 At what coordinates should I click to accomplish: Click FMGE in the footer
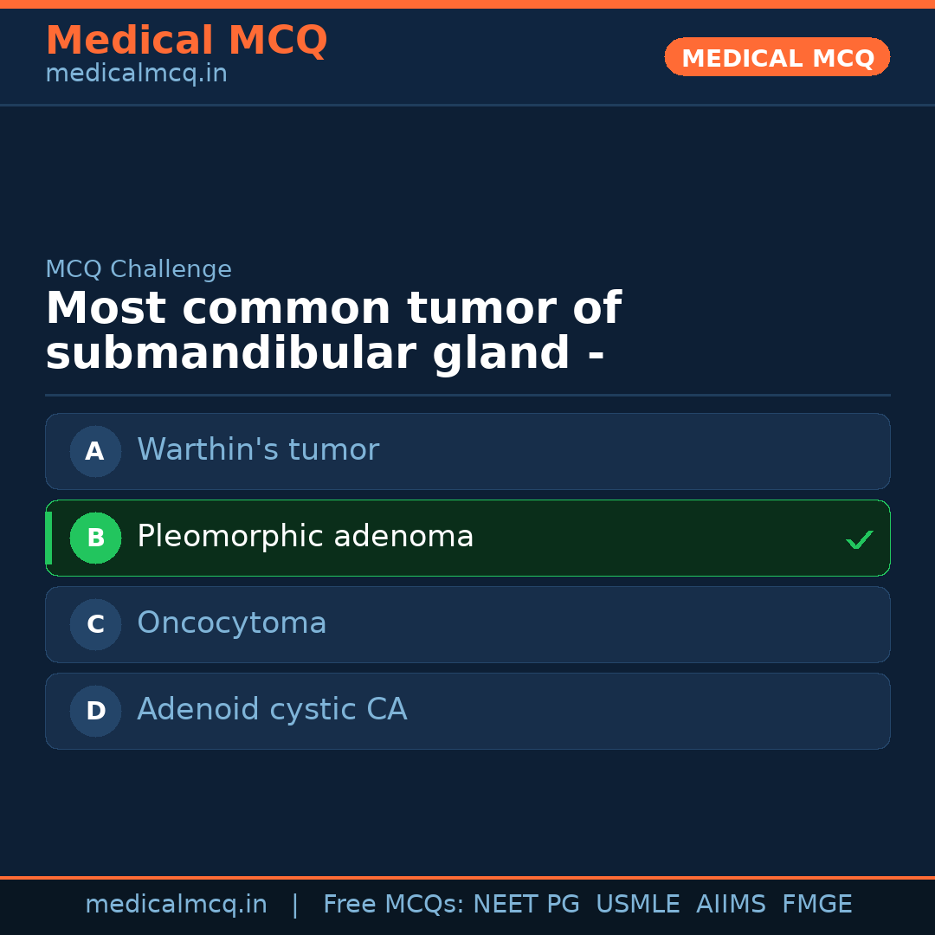[816, 905]
